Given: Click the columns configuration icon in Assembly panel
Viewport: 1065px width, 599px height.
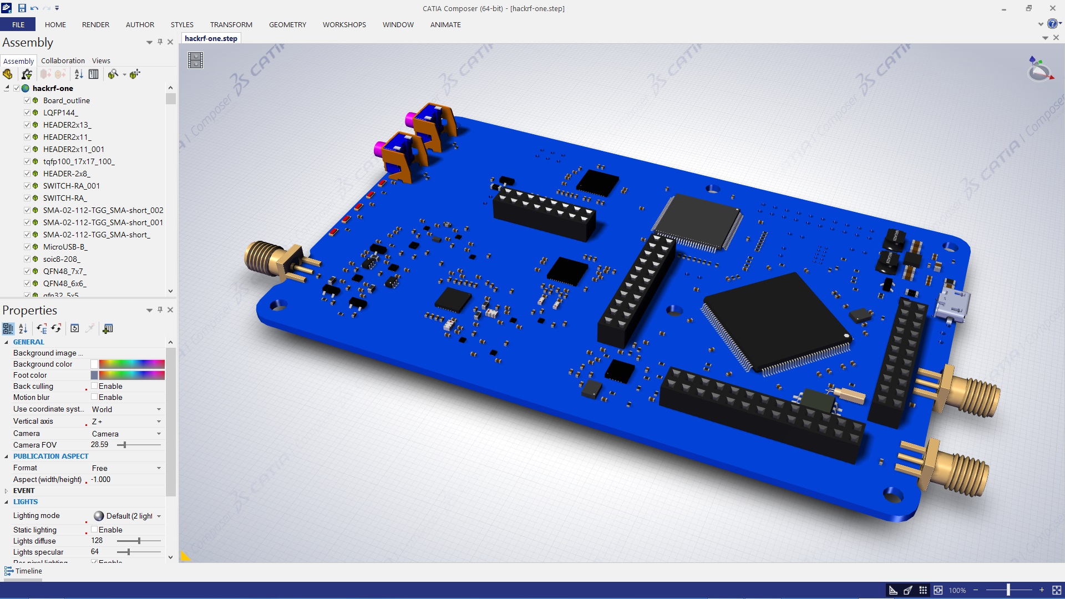Looking at the screenshot, I should (x=94, y=74).
